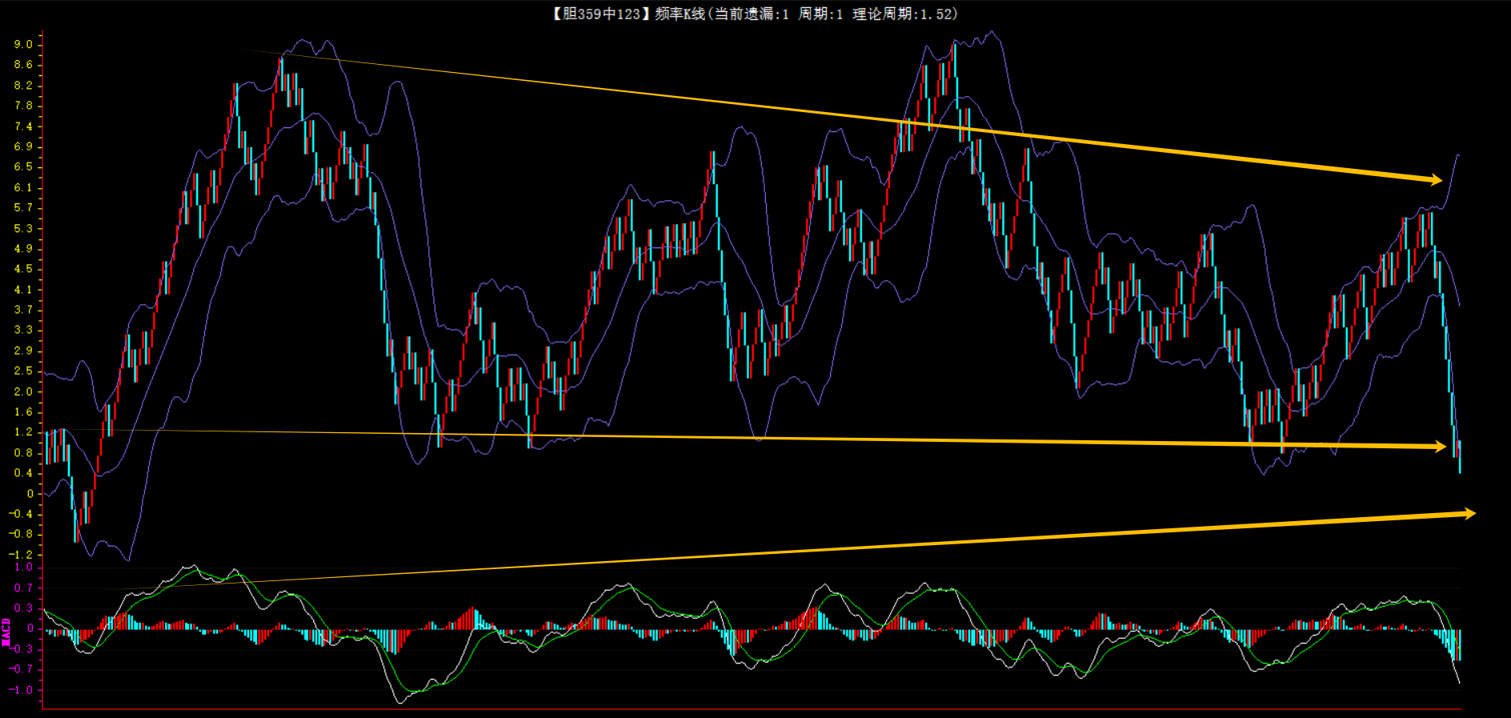The height and width of the screenshot is (718, 1511).
Task: Click arrowhead of the top descending orange trendline
Action: (x=1434, y=179)
